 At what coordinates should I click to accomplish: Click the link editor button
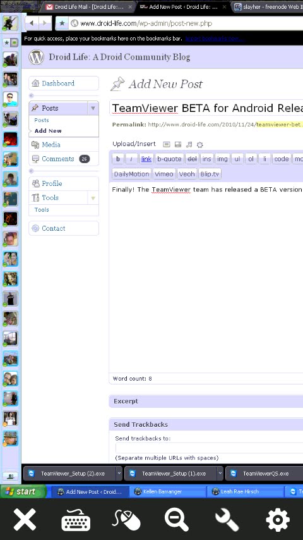[x=146, y=159]
